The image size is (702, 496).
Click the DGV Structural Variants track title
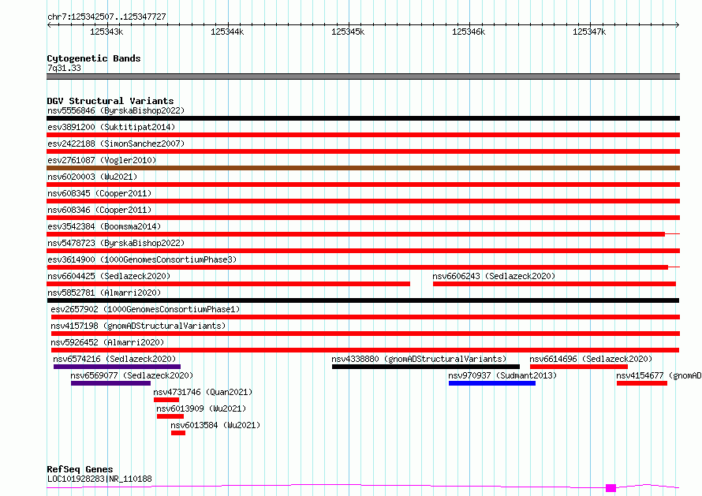[110, 101]
